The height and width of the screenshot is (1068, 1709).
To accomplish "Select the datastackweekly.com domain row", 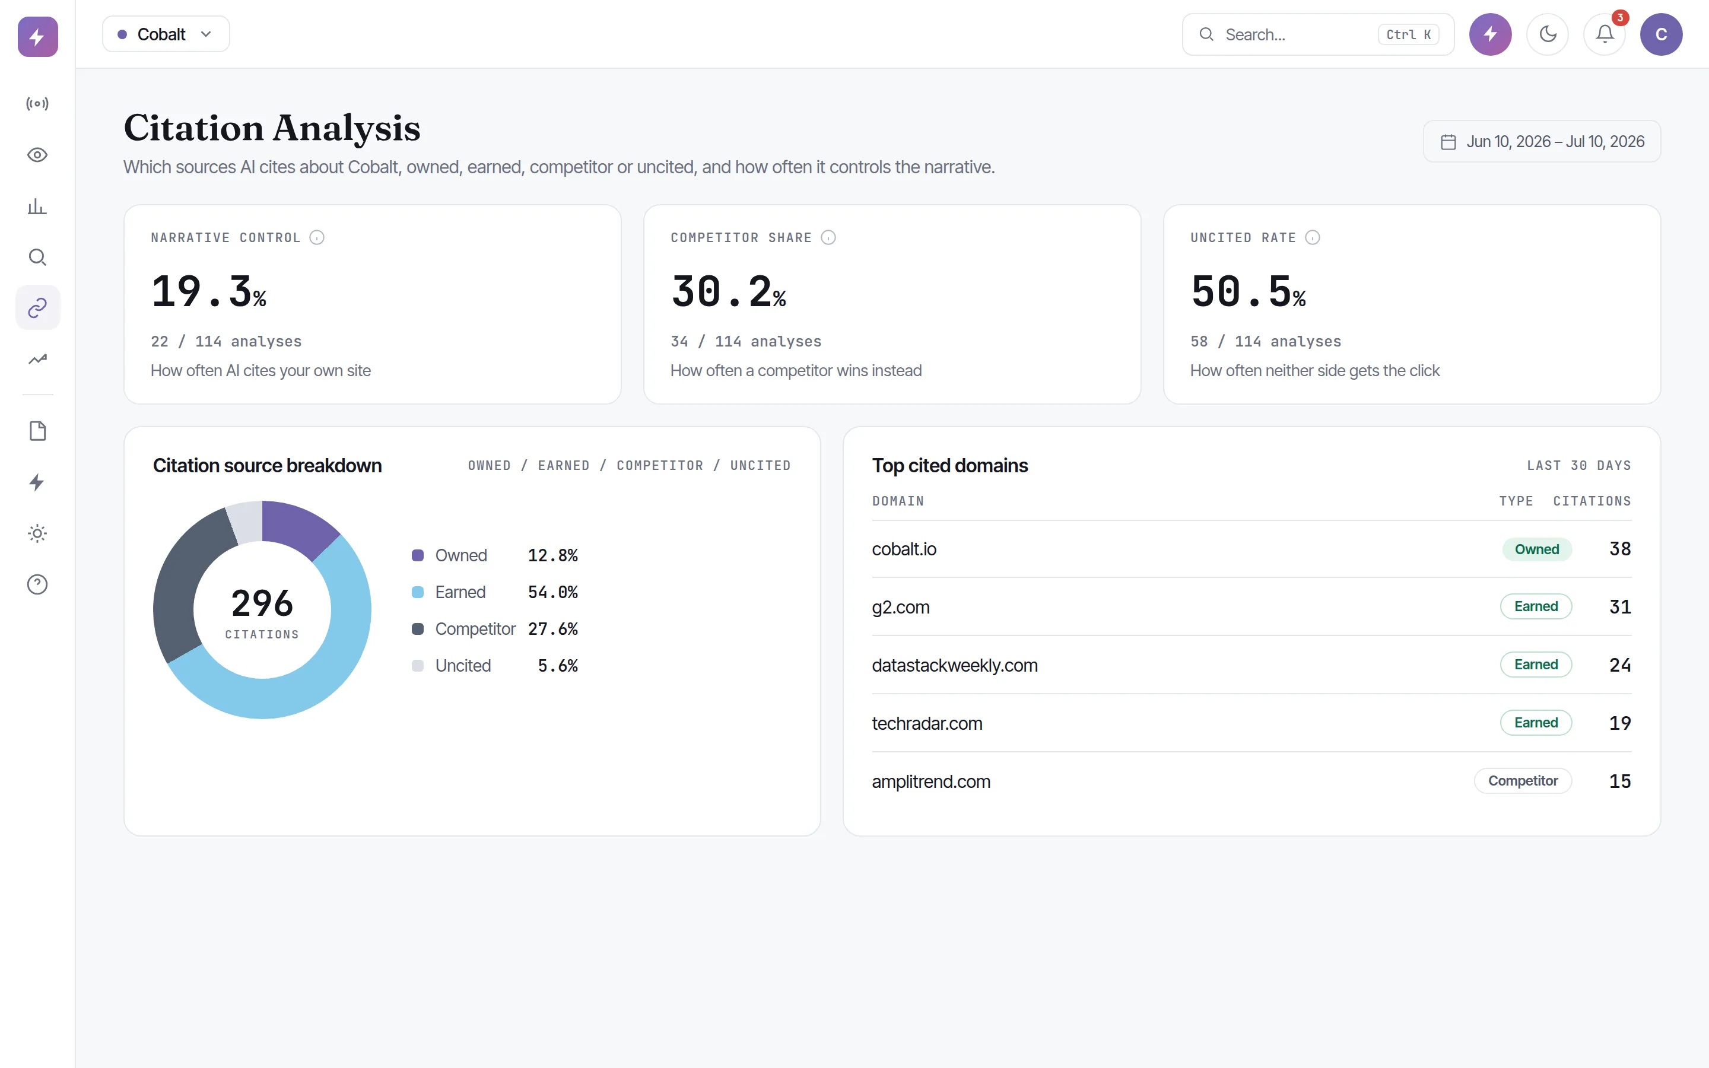I will click(x=1251, y=665).
